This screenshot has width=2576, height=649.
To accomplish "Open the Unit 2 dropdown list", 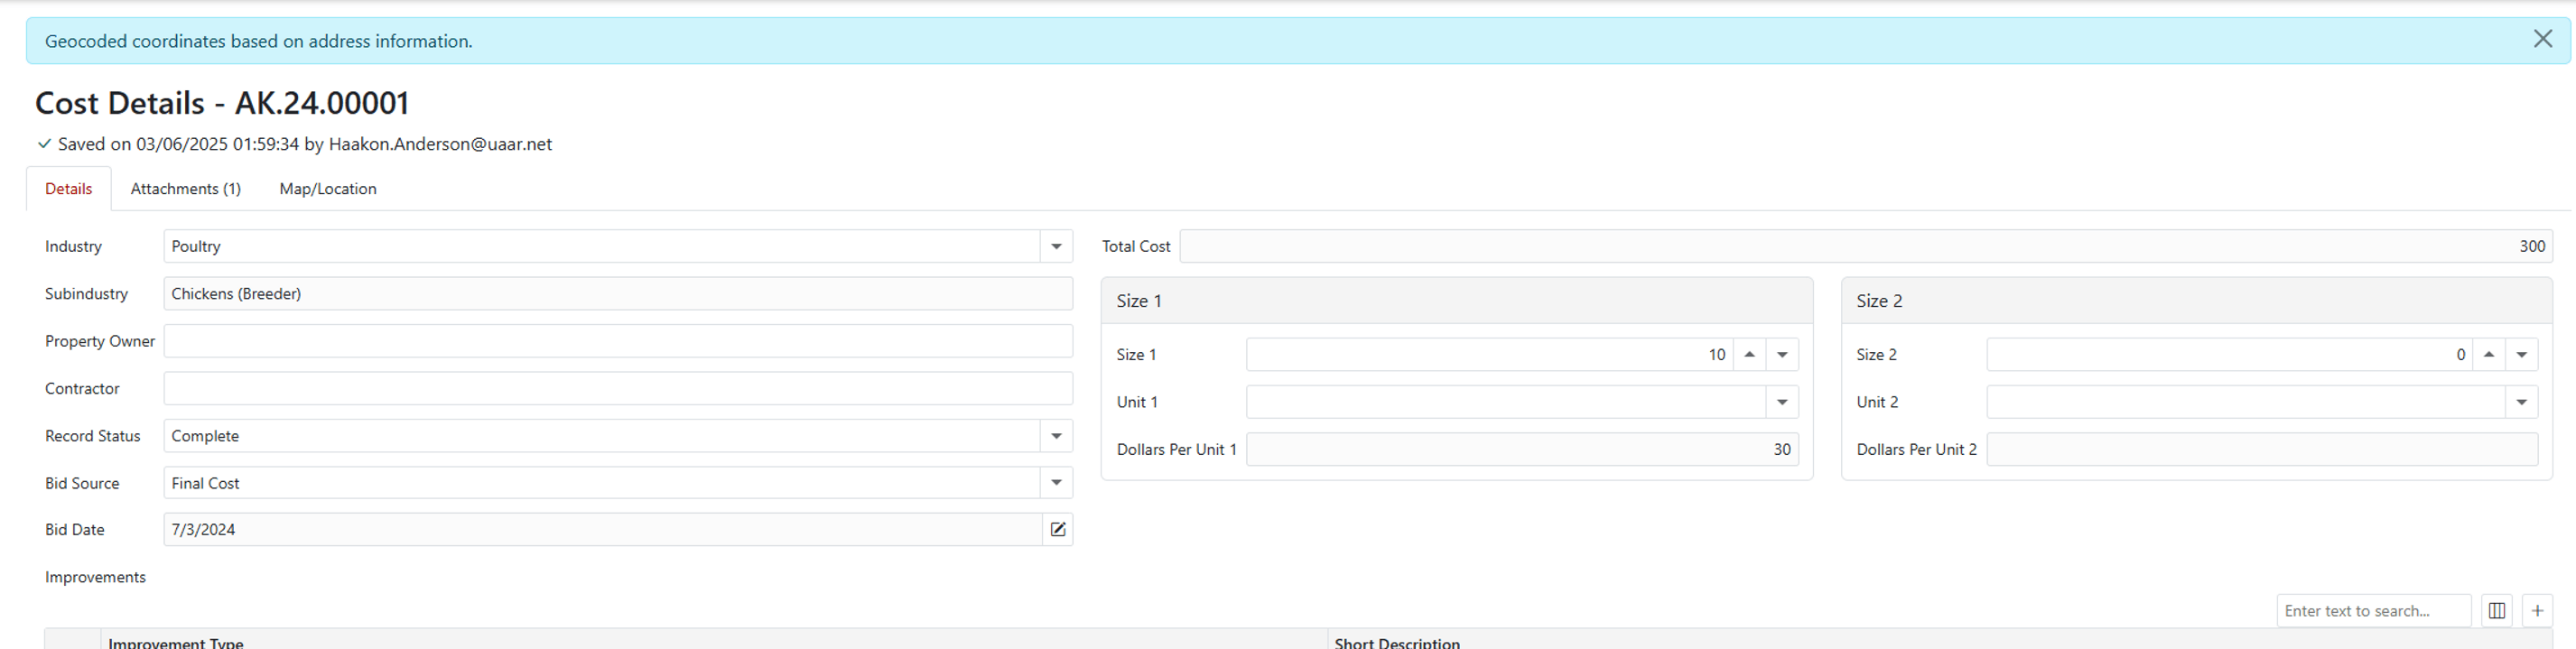I will (2521, 402).
